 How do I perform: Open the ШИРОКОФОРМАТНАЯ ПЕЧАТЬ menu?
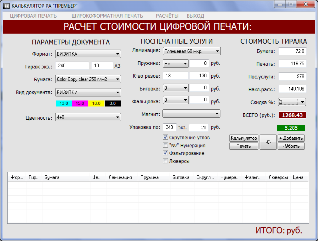pos(107,16)
